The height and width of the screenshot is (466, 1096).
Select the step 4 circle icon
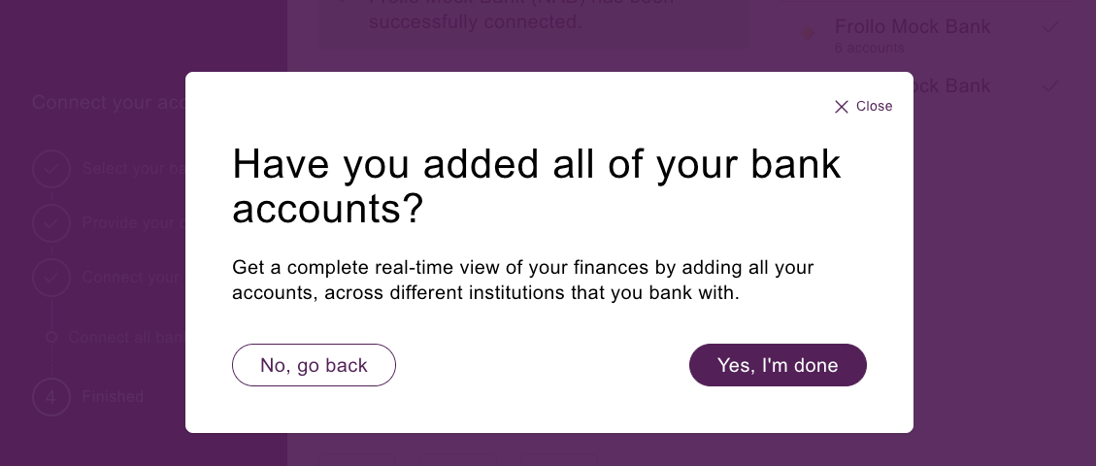pyautogui.click(x=51, y=397)
